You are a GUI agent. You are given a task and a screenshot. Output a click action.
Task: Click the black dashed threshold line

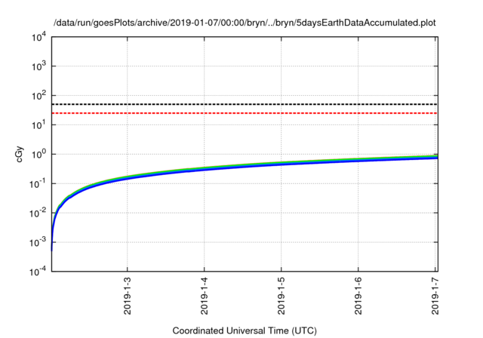[245, 104]
